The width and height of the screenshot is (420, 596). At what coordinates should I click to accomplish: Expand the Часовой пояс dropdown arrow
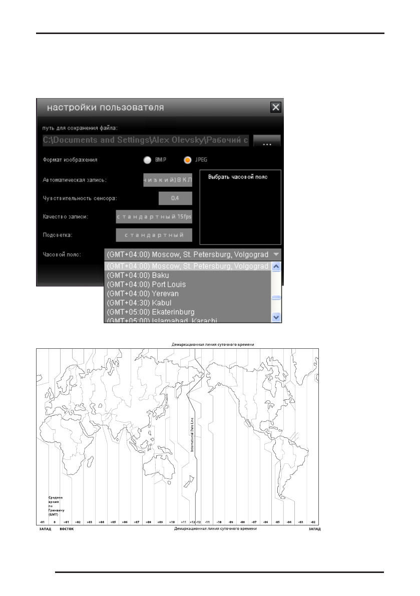[x=276, y=254]
